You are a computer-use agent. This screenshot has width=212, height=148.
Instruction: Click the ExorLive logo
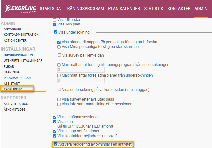[x=20, y=9]
